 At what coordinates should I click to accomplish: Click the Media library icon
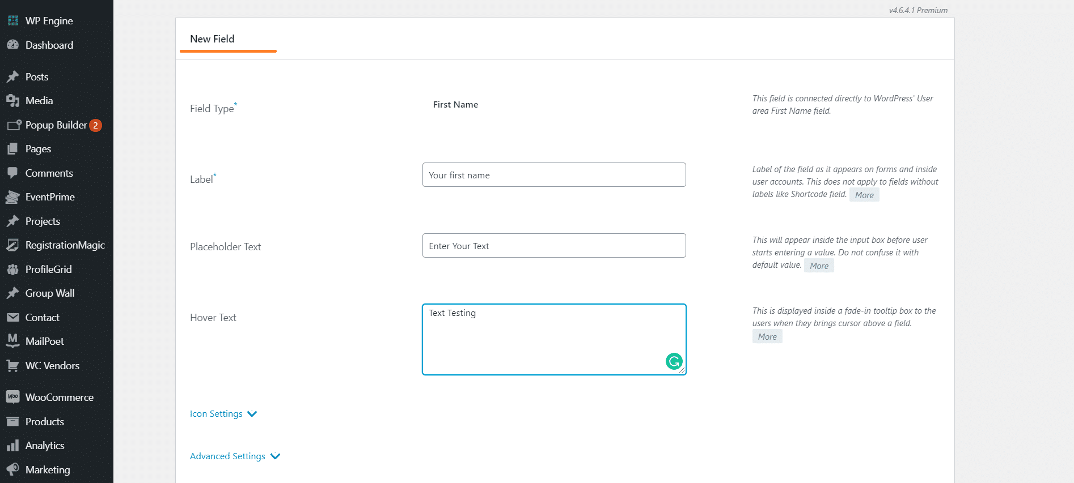tap(12, 101)
